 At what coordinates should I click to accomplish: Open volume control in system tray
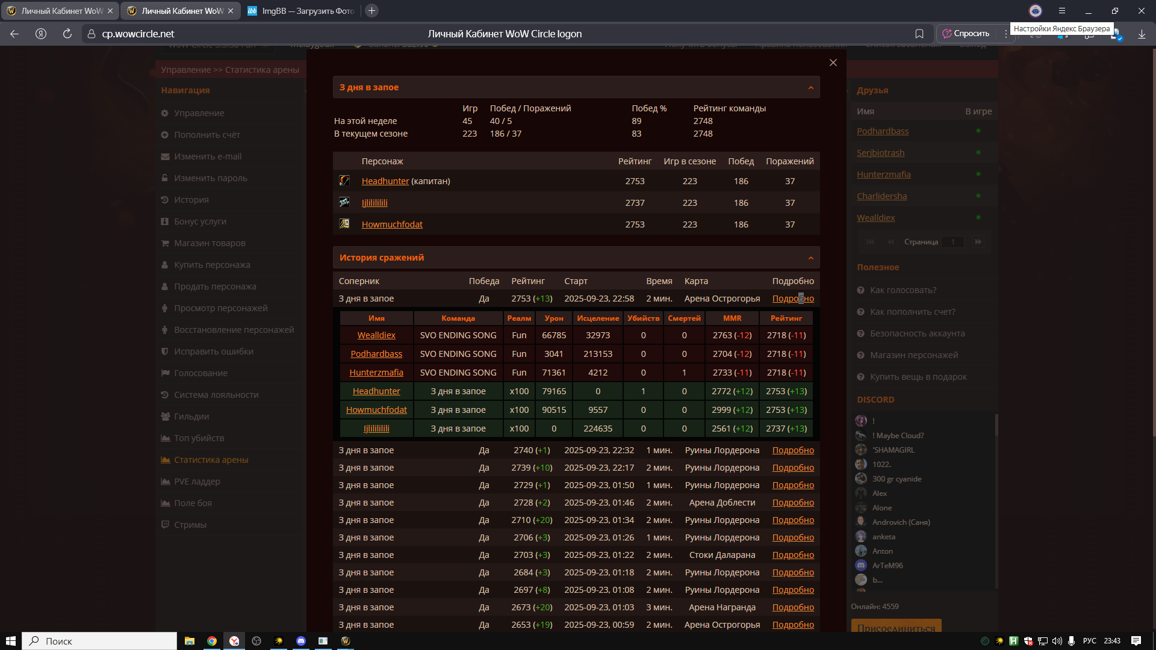pos(1057,641)
